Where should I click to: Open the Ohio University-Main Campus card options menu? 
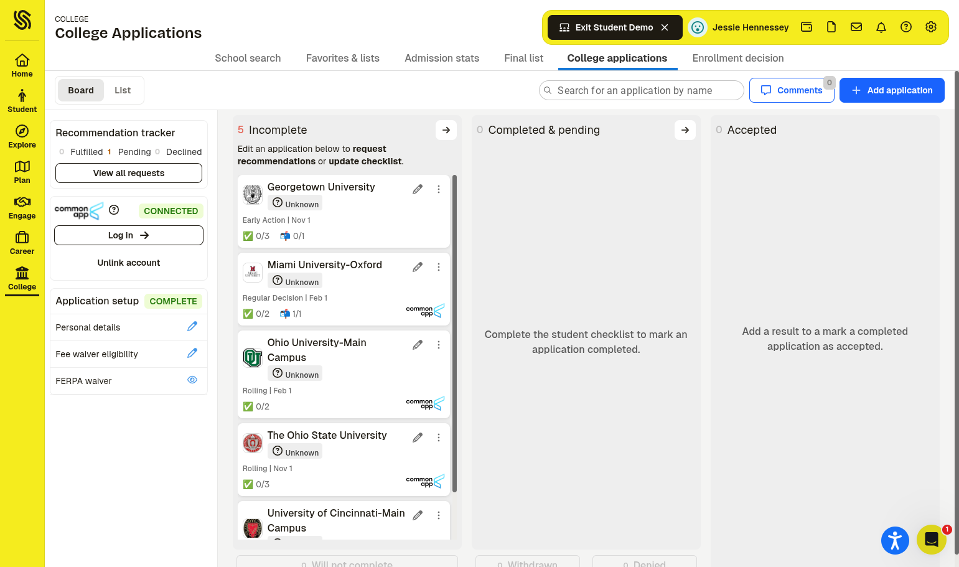point(439,345)
